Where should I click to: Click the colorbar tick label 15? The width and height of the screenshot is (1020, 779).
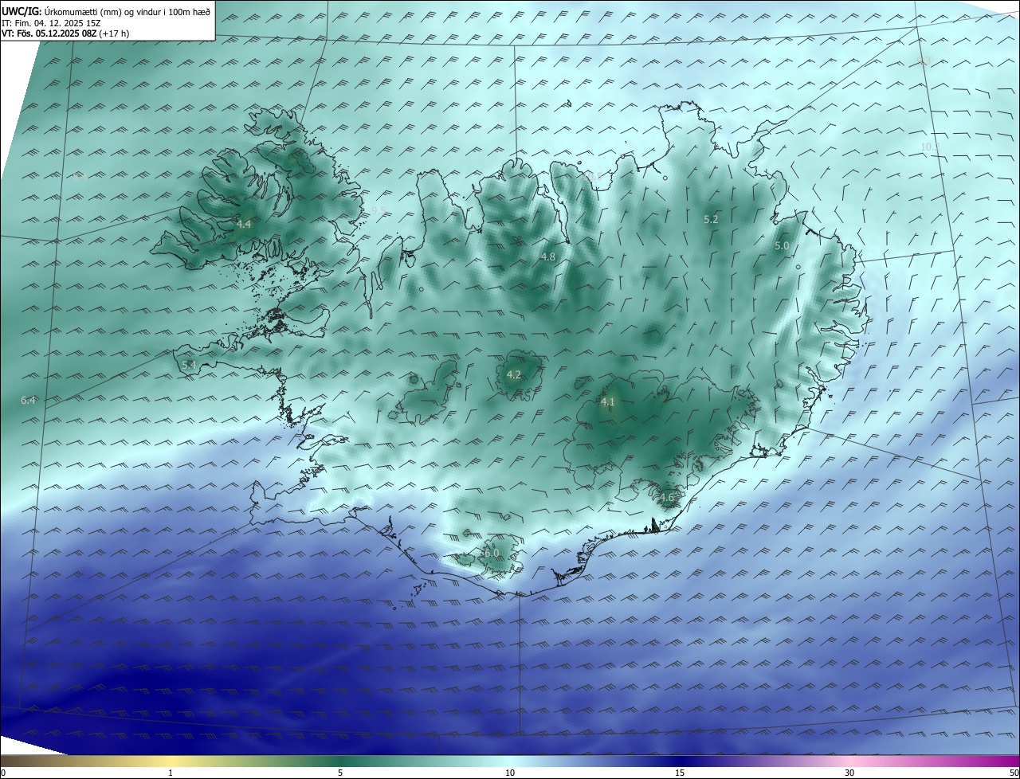pyautogui.click(x=680, y=773)
